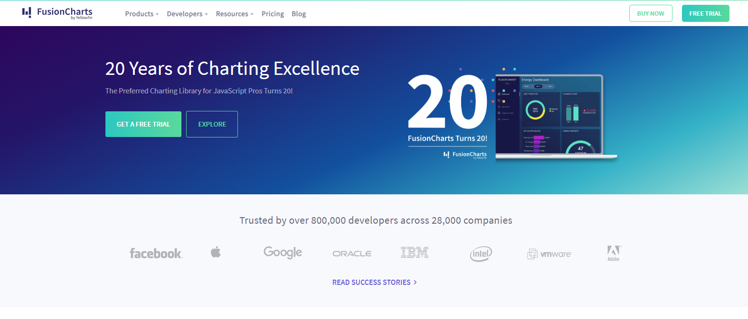
Task: Click the VMware logo
Action: [x=549, y=254]
